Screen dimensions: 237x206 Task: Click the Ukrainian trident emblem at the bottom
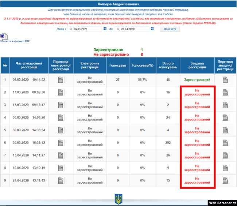coord(118,199)
